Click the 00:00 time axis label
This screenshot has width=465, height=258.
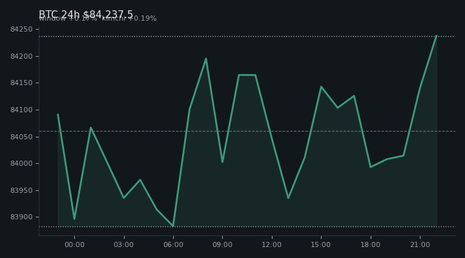click(x=74, y=244)
